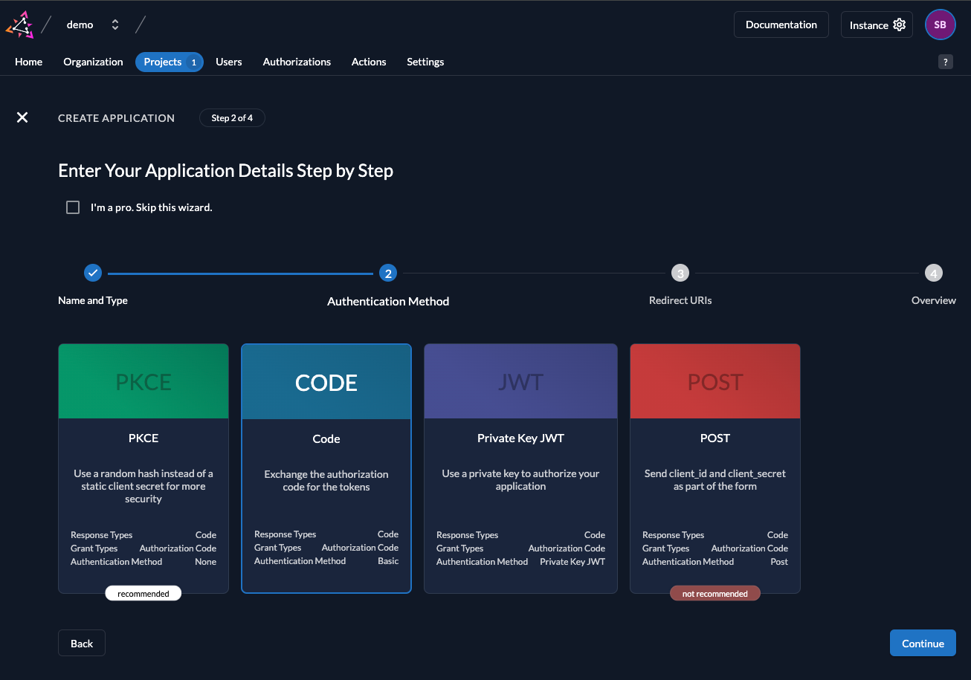The height and width of the screenshot is (680, 971).
Task: Click the ZITADEL logo in the header
Action: (x=19, y=24)
